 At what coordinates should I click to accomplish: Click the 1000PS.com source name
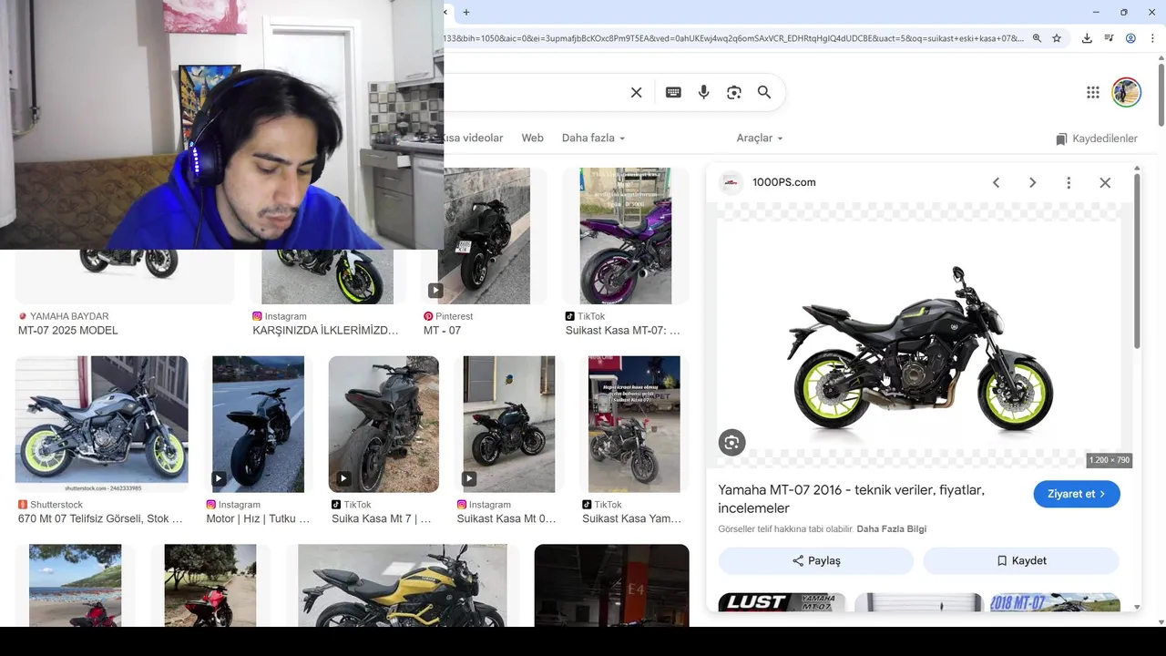[783, 182]
